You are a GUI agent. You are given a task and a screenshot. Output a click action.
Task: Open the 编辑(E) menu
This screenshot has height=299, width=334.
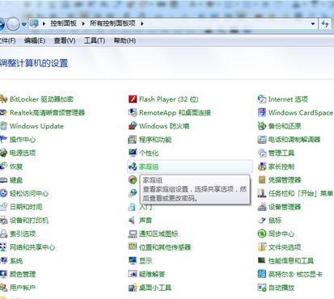pyautogui.click(x=35, y=40)
